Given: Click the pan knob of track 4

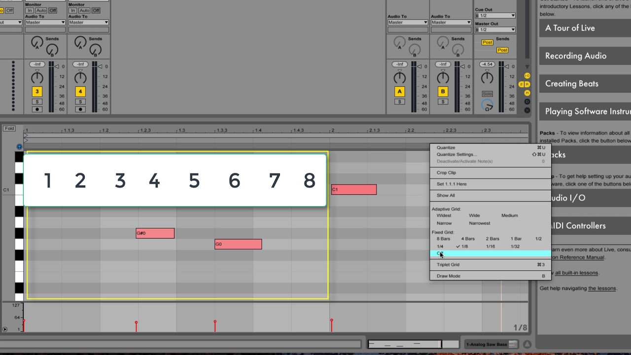Looking at the screenshot, I should pos(80,78).
